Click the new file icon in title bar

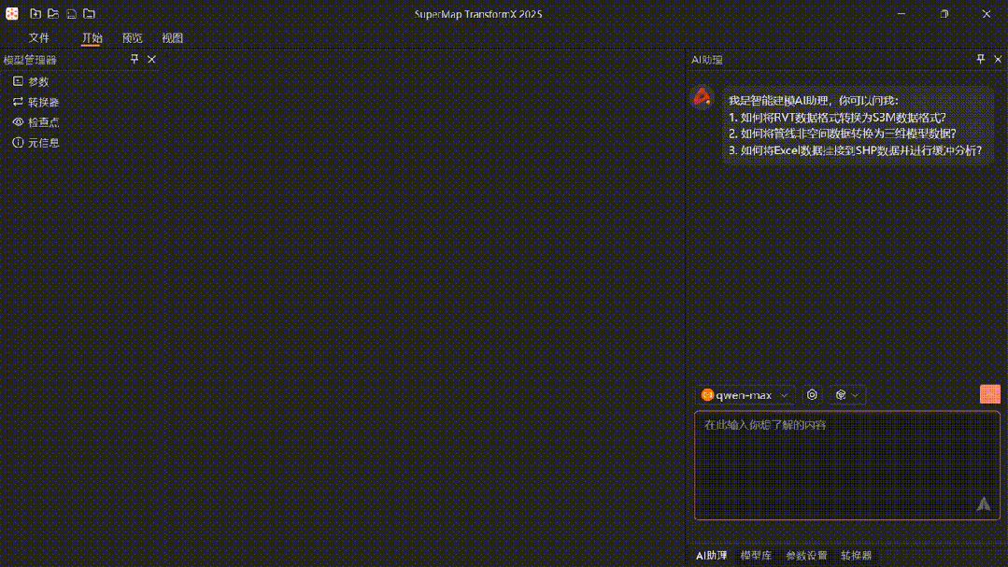pyautogui.click(x=35, y=14)
